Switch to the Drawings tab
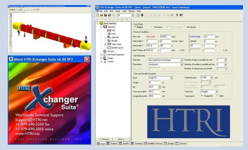 (x=137, y=143)
